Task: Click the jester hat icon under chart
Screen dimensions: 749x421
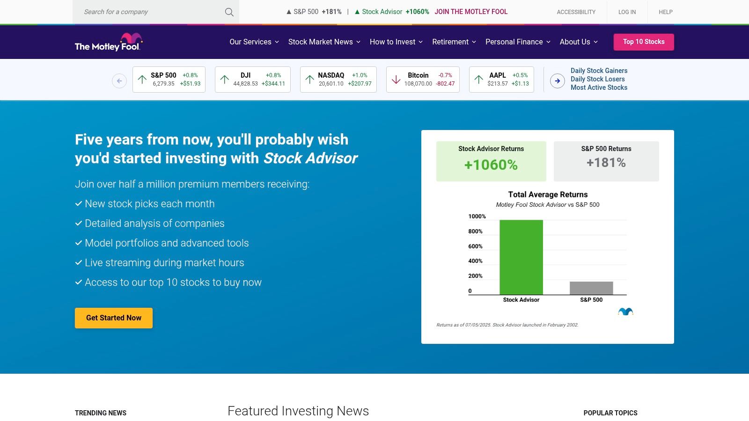Action: pyautogui.click(x=625, y=312)
